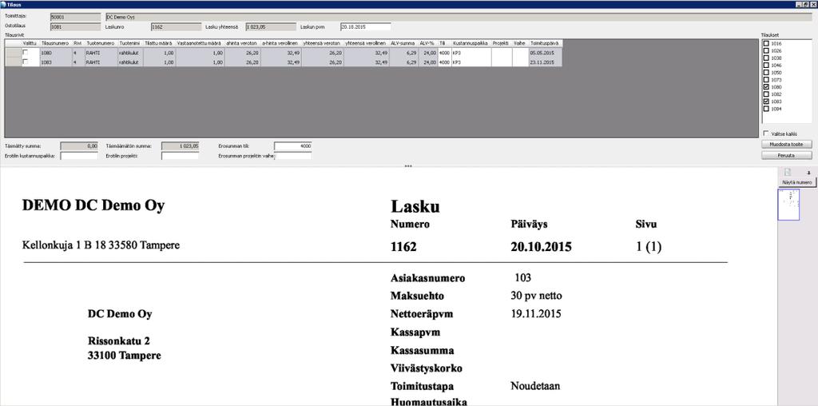Check order 1082 in Tilaukset list
Image resolution: width=818 pixels, height=406 pixels.
[766, 94]
